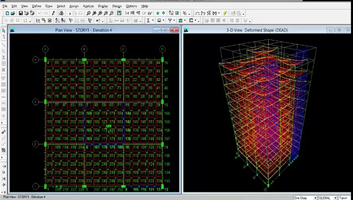353x200 pixels.
Task: Open the One Story dropdown in status bar
Action: [315, 198]
